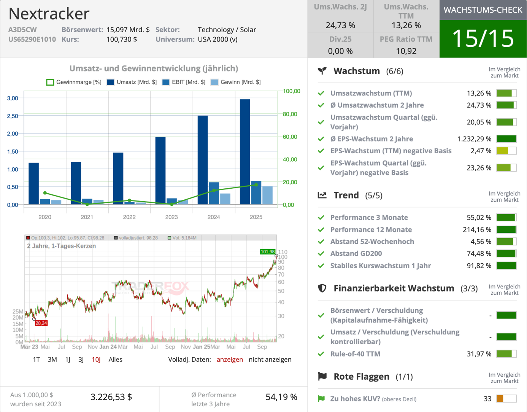Click the checkmark beside Performance 3 Monate
This screenshot has width=527, height=412.
pos(321,218)
